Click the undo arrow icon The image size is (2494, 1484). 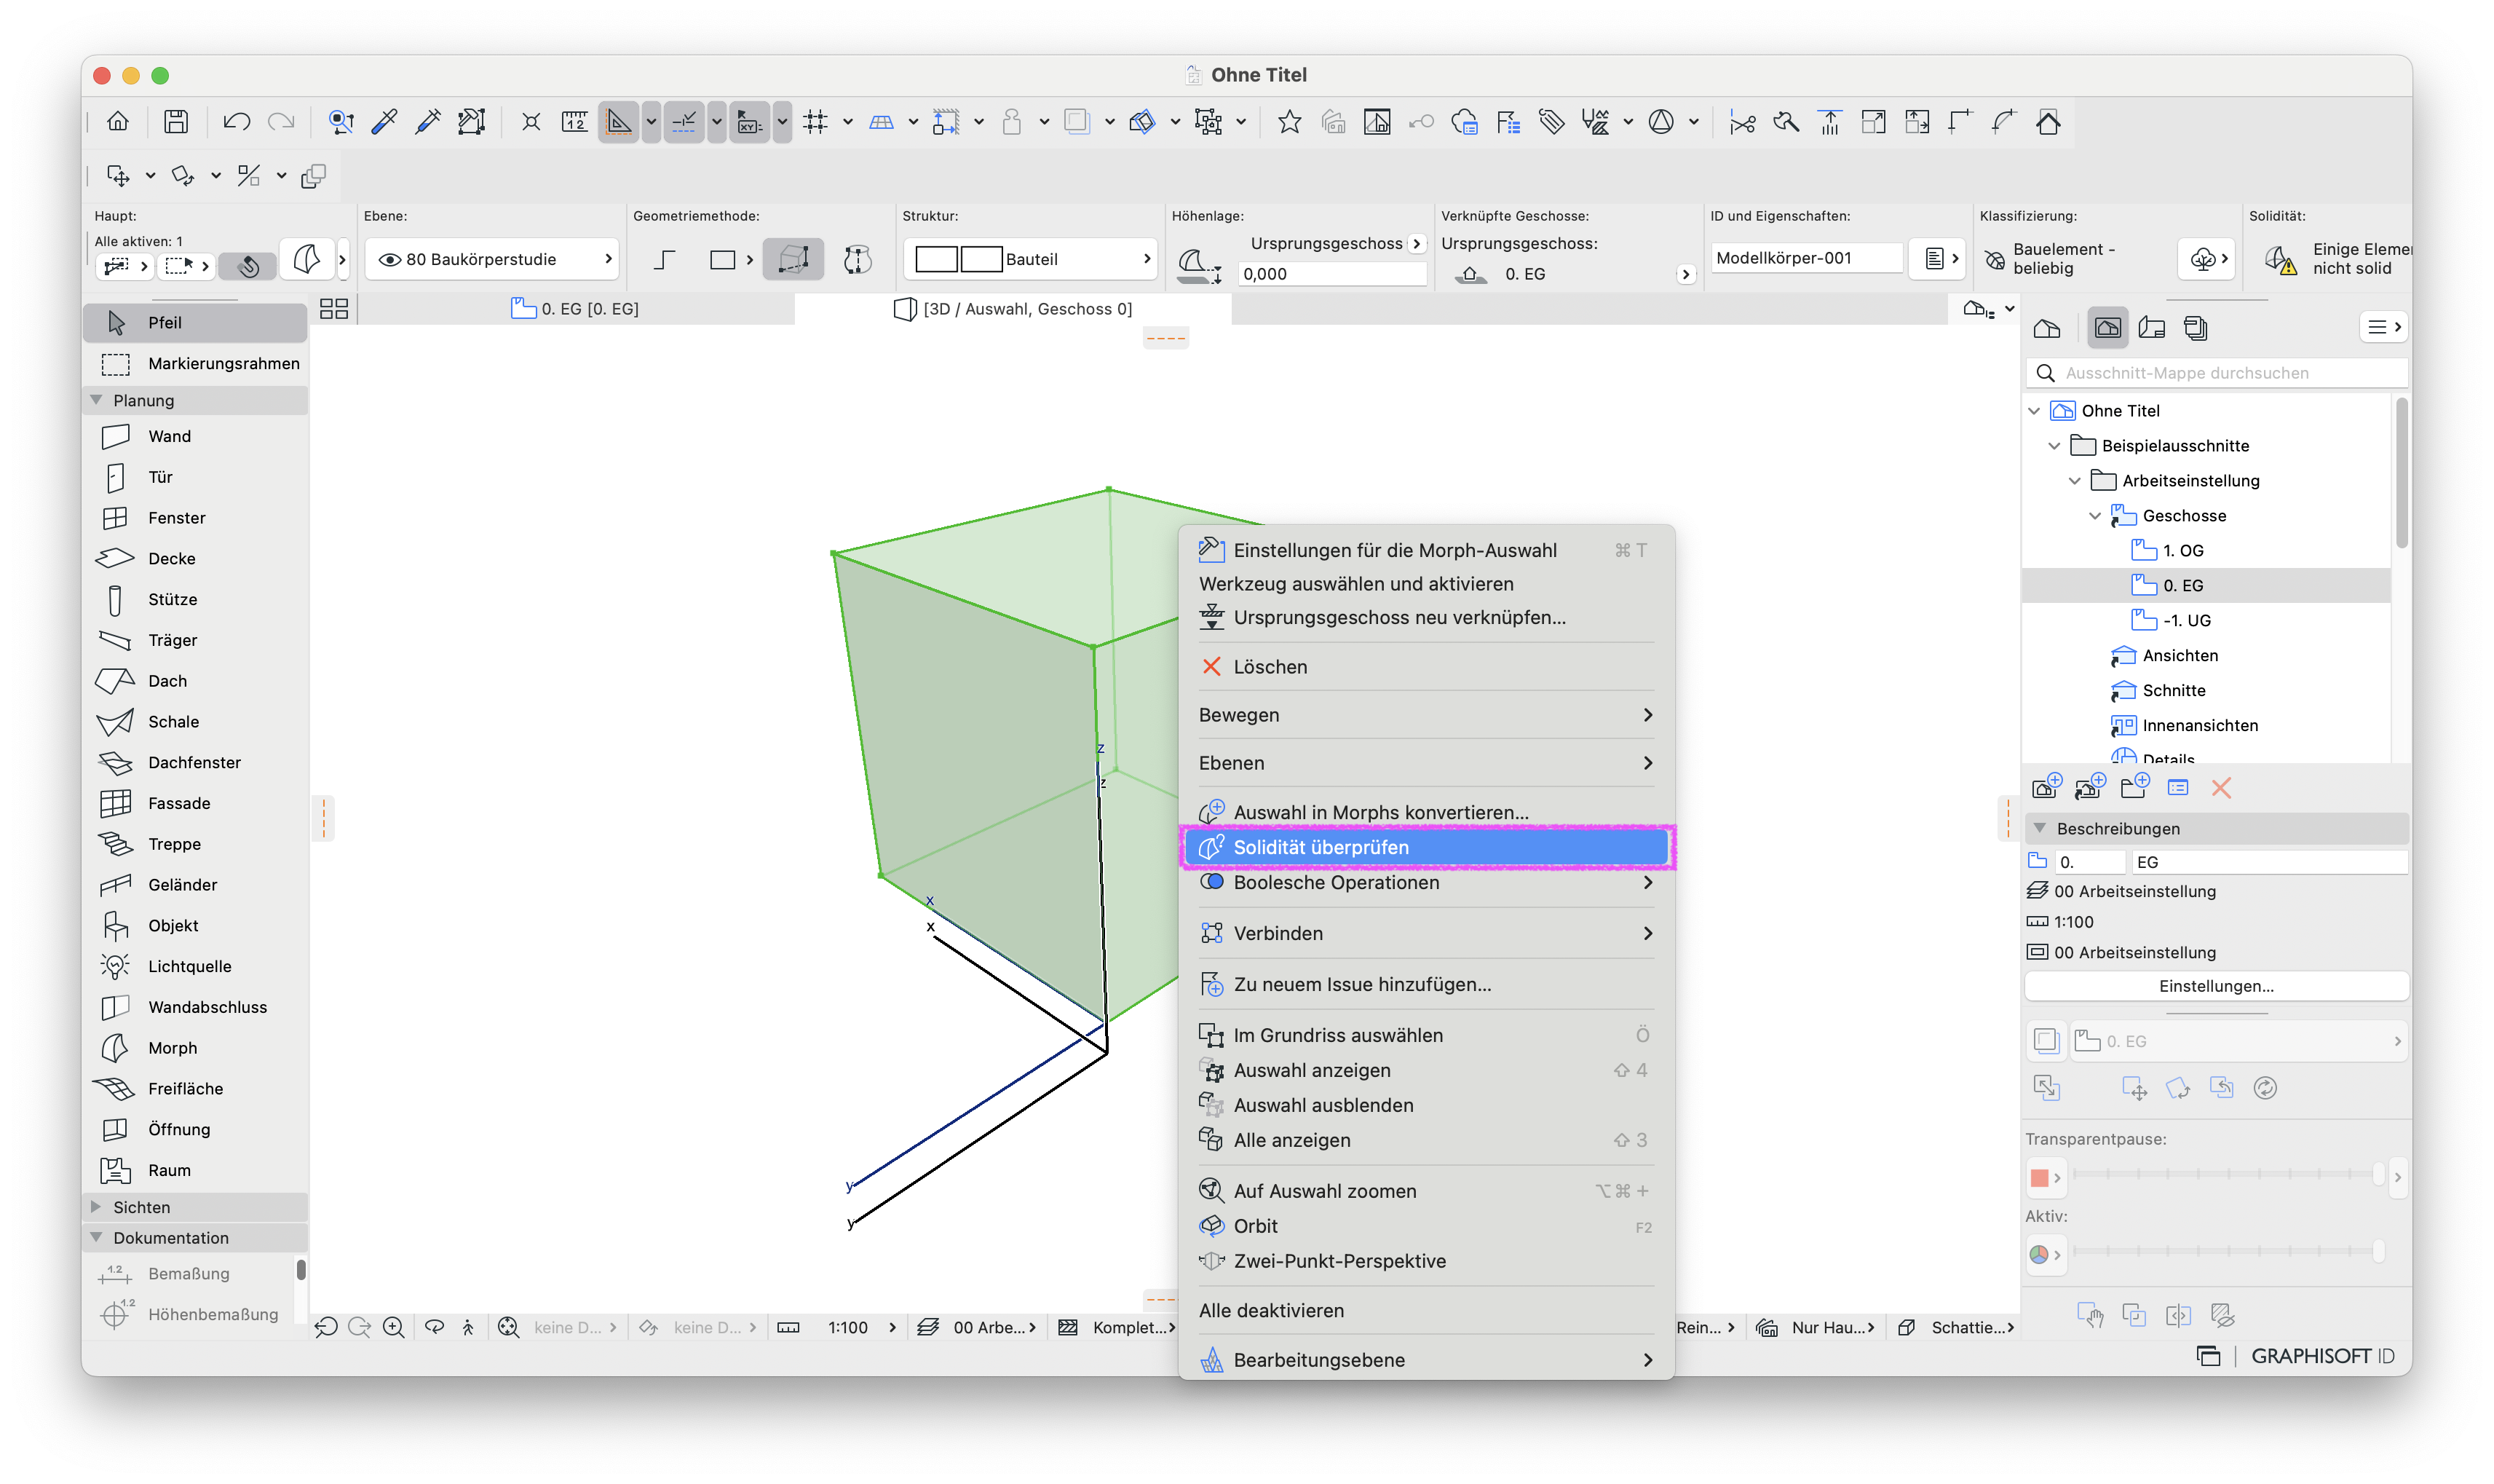click(x=237, y=122)
